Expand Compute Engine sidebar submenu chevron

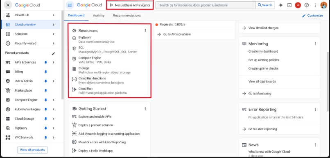[x=54, y=100]
